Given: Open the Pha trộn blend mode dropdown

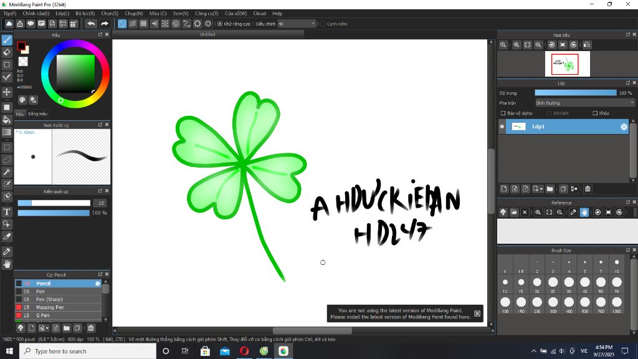Looking at the screenshot, I should [584, 103].
